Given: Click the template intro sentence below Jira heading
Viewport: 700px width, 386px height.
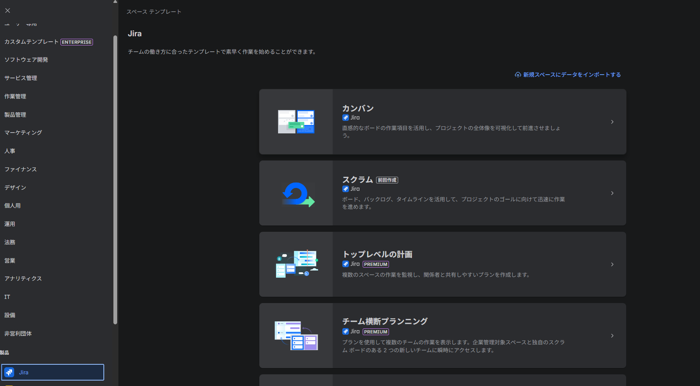Looking at the screenshot, I should click(x=222, y=52).
